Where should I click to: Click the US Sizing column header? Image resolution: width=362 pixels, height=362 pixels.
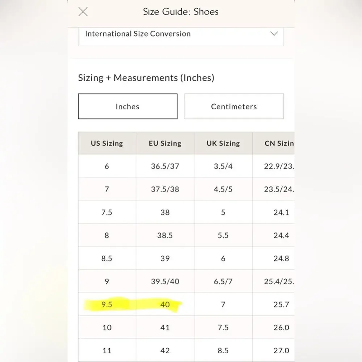(107, 143)
